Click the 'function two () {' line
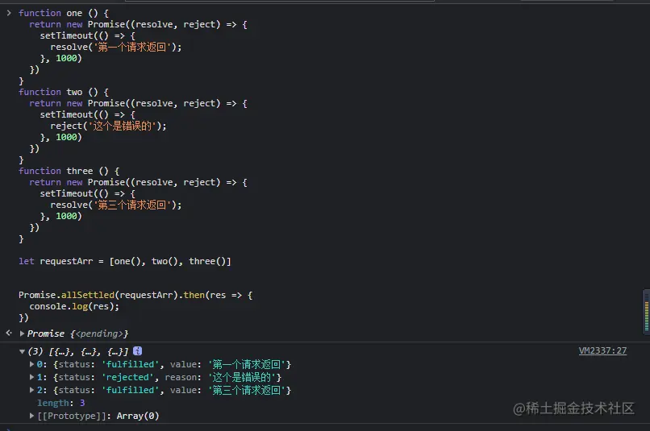Viewport: 650px width, 431px height. click(64, 92)
